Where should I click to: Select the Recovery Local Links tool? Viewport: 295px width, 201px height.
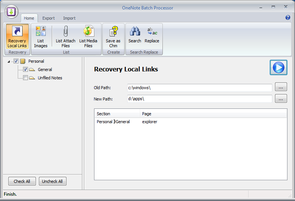[17, 36]
